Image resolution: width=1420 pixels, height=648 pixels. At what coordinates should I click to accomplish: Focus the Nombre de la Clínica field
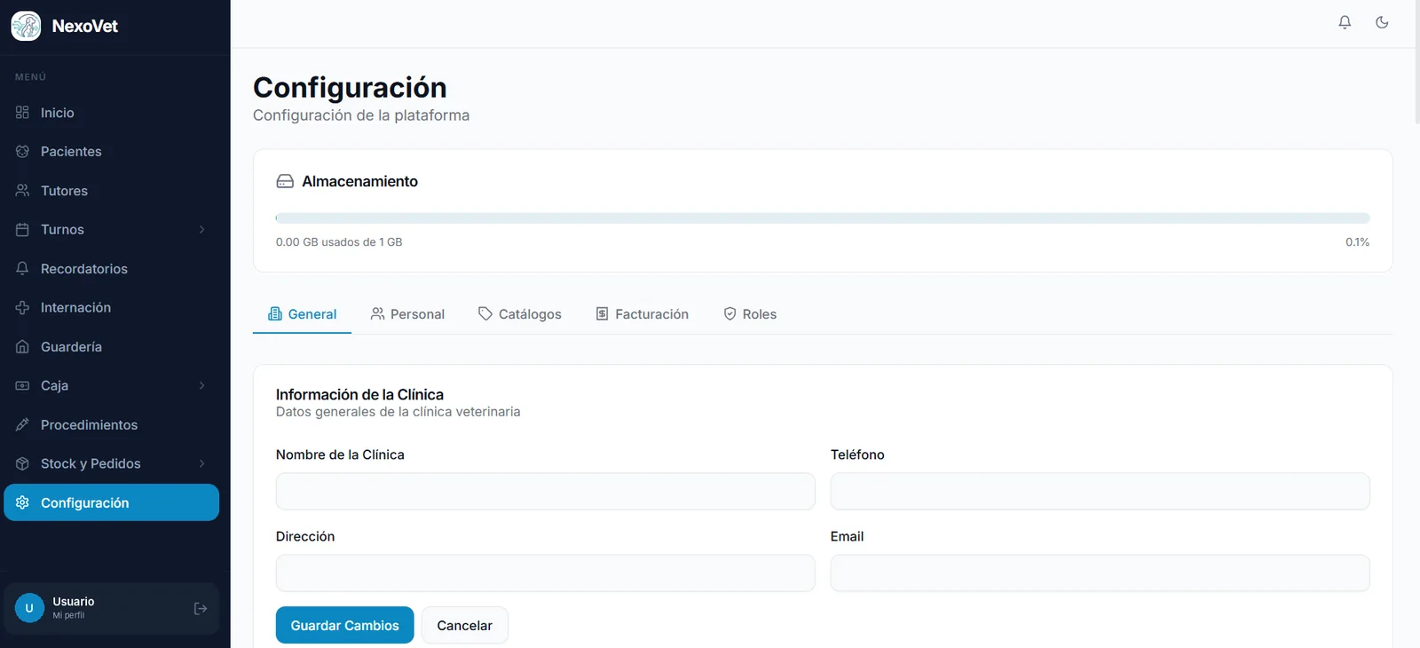545,491
